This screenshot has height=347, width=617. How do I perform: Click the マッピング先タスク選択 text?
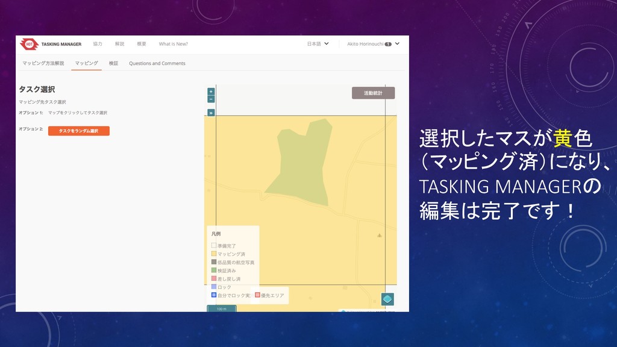[x=42, y=102]
